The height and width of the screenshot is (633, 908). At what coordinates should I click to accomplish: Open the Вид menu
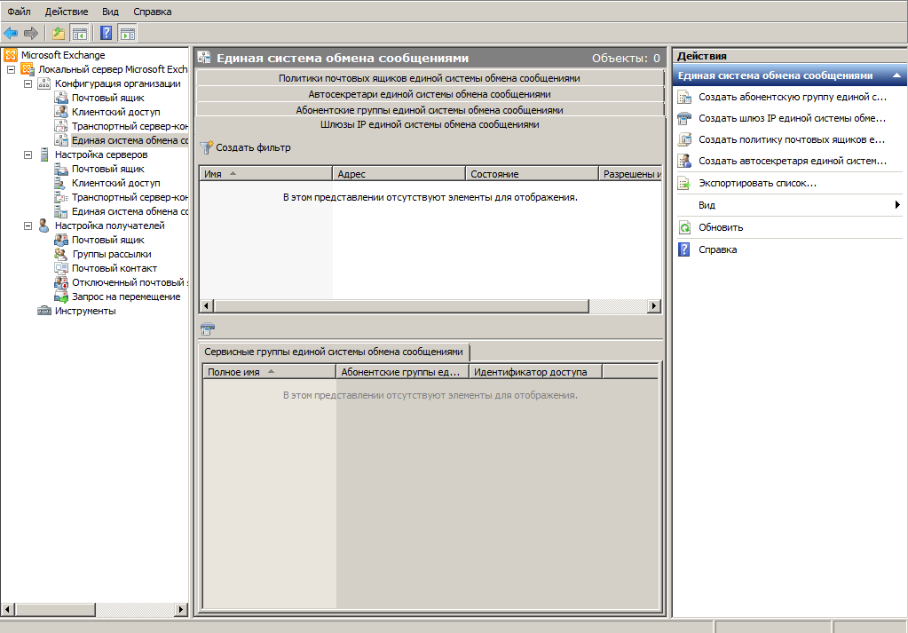(110, 12)
